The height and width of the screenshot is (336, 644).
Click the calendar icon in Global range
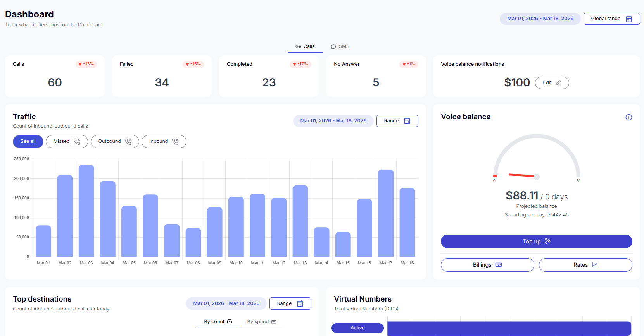[x=629, y=19]
